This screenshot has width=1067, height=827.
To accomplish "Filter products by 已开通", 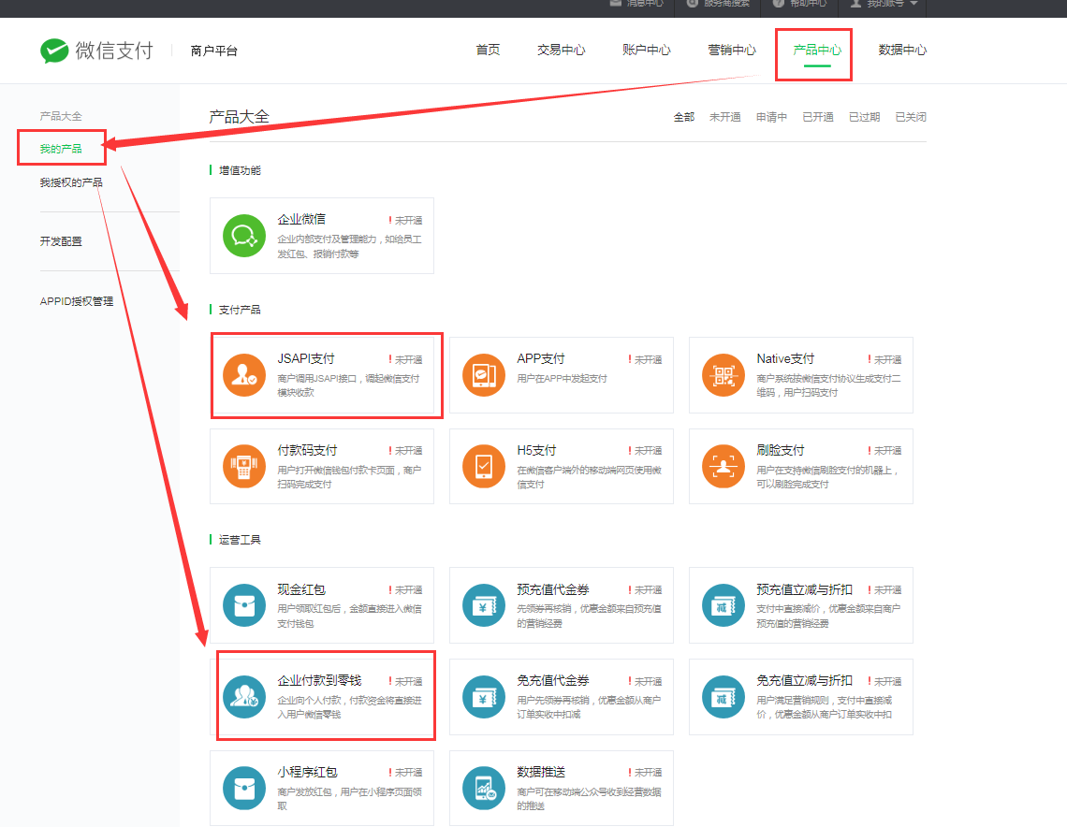I will [818, 117].
